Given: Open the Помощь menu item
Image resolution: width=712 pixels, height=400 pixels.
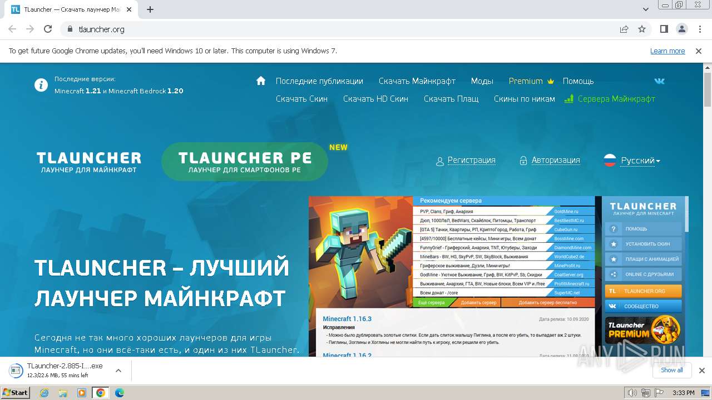Looking at the screenshot, I should coord(578,81).
